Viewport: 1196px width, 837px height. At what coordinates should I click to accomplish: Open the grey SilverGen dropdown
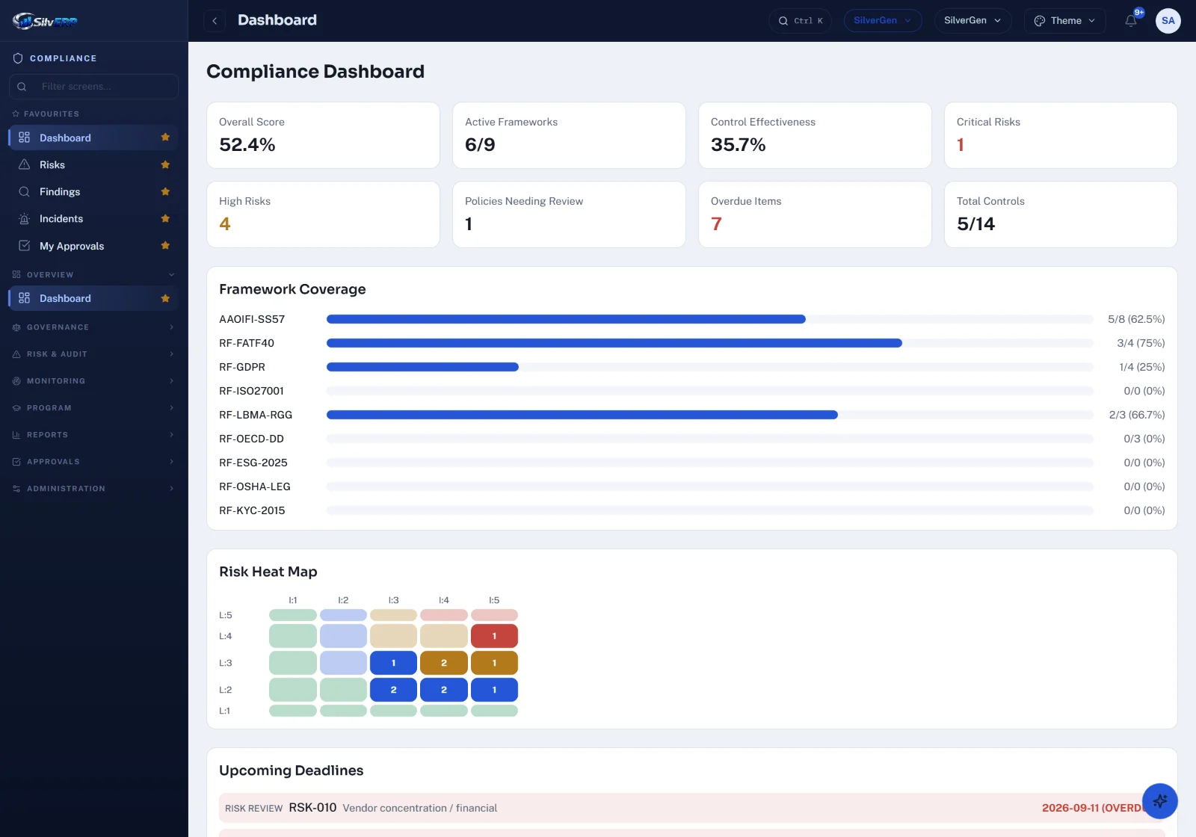tap(972, 21)
